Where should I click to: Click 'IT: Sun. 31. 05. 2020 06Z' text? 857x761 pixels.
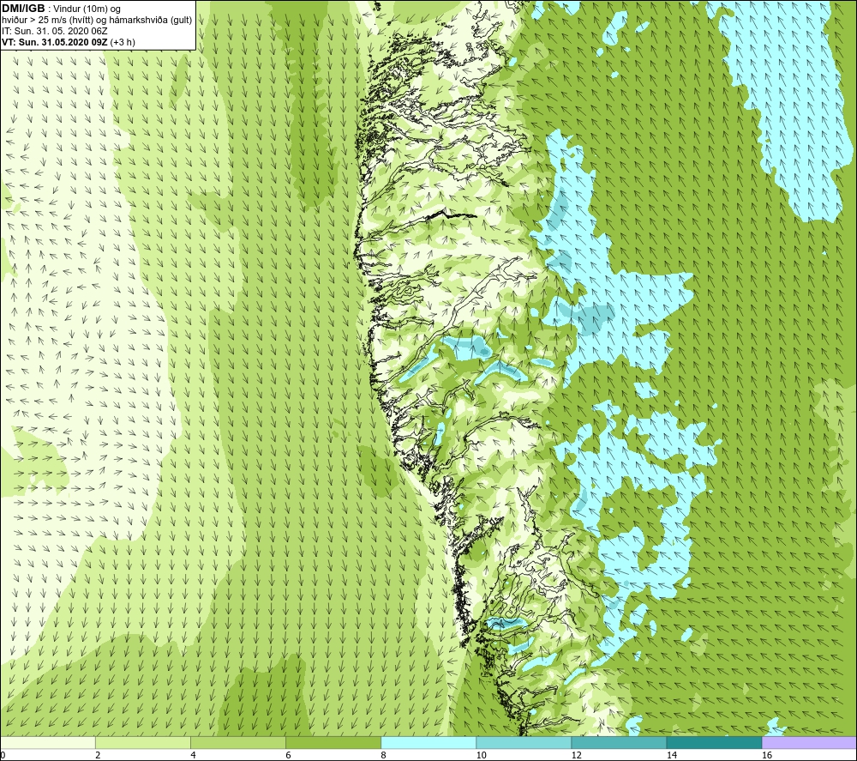coord(55,31)
